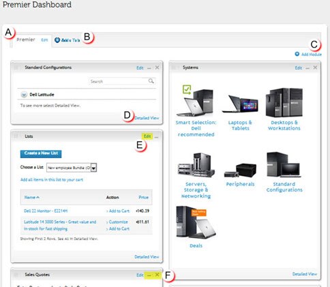The width and height of the screenshot is (330, 287).
Task: Minimize the Standard Configurations module
Action: click(x=149, y=68)
